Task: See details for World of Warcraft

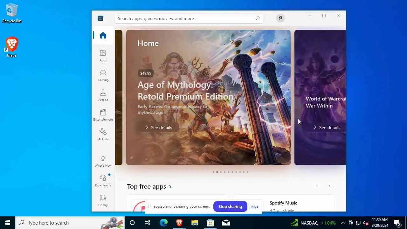Action: point(326,128)
